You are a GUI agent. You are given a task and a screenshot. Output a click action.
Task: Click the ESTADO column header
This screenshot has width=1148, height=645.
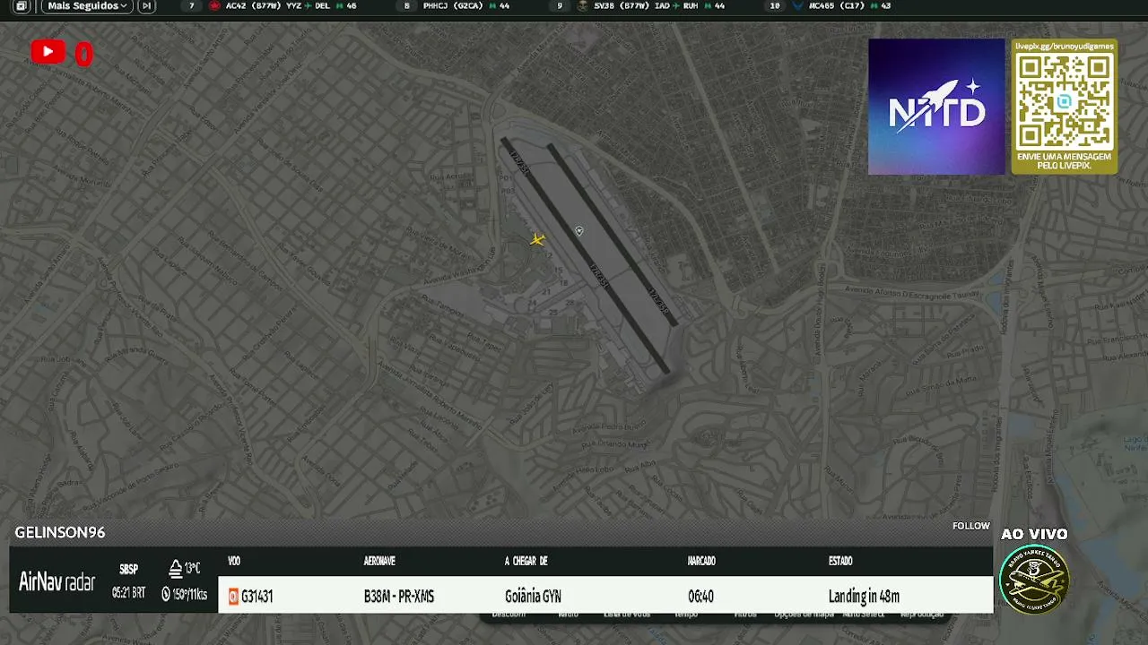coord(840,562)
